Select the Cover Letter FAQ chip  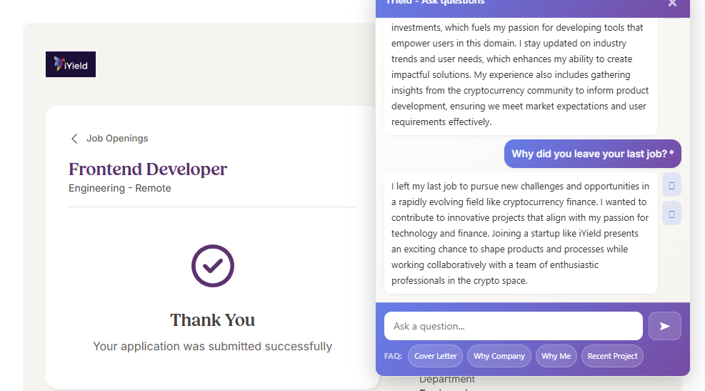coord(435,356)
